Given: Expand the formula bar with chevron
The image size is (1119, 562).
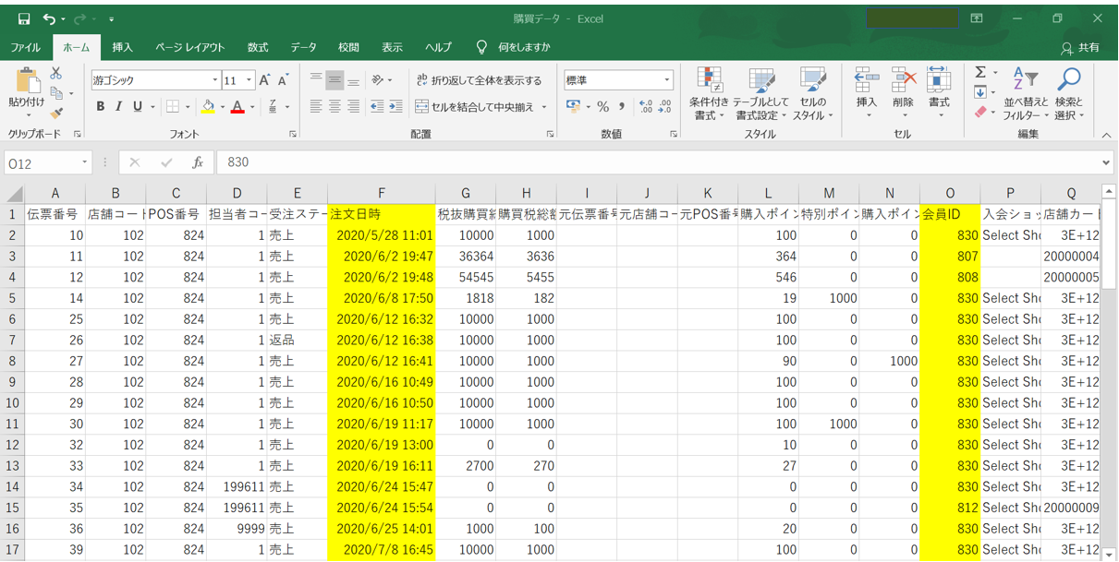Looking at the screenshot, I should [x=1106, y=162].
